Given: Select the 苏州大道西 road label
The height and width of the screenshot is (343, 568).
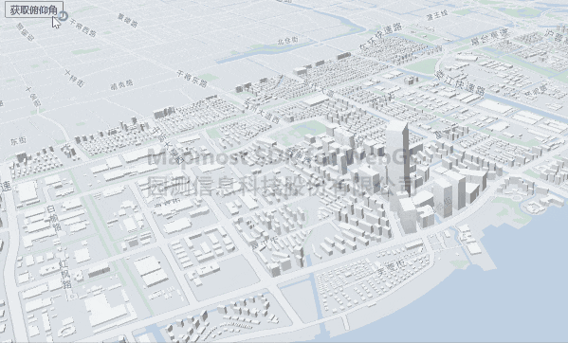Looking at the screenshot, I should [x=262, y=112].
